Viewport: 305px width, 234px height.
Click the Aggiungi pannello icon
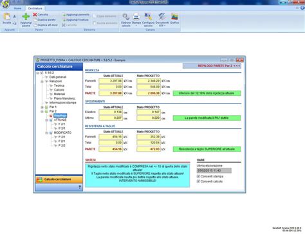(x=64, y=15)
